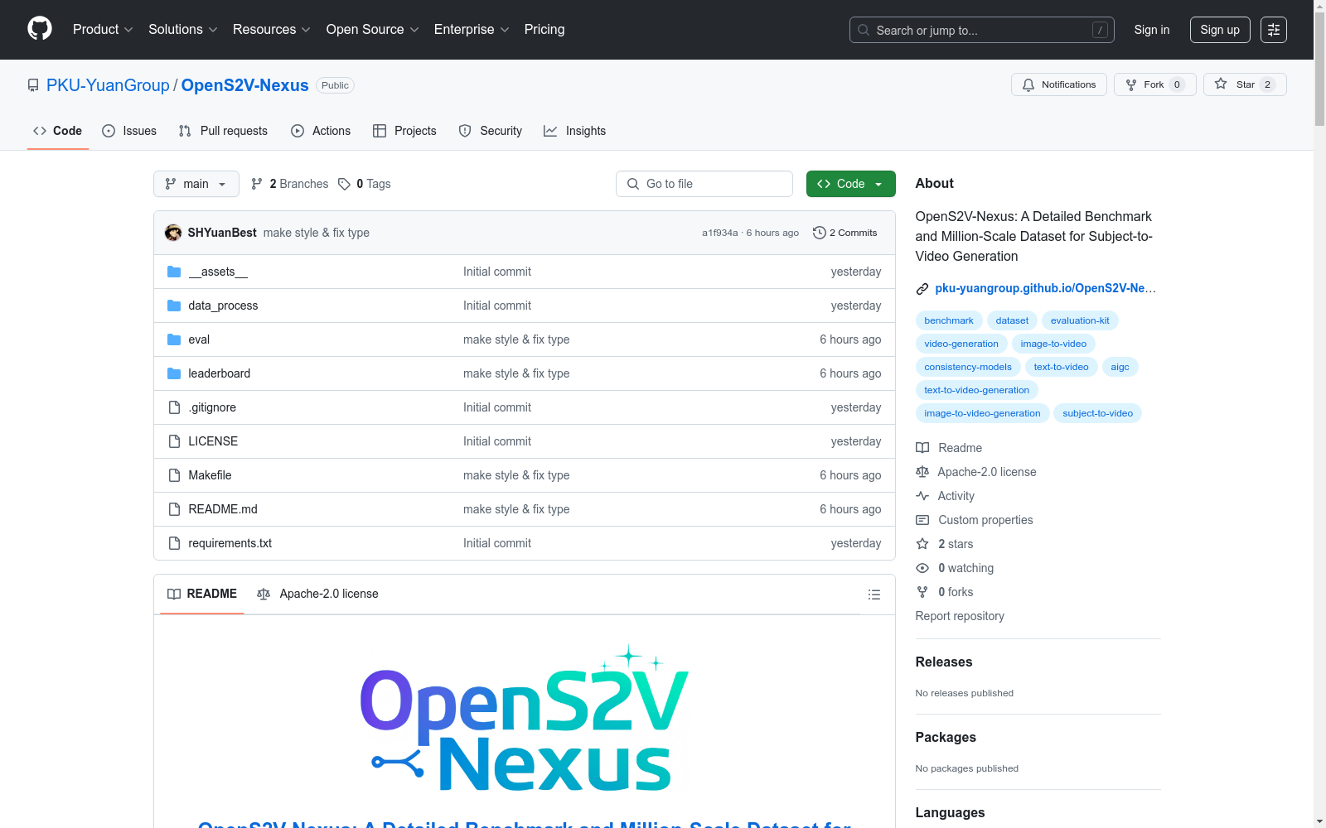Viewport: 1326px width, 828px height.
Task: Click the eye icon next to 0 watching
Action: coord(922,568)
